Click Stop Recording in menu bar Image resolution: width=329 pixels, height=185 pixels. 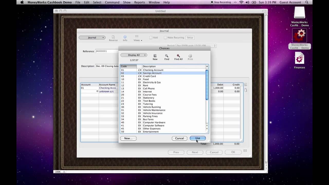coord(221,2)
